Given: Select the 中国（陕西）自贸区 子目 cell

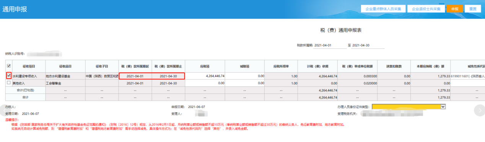Looking at the screenshot, I should (x=102, y=76).
